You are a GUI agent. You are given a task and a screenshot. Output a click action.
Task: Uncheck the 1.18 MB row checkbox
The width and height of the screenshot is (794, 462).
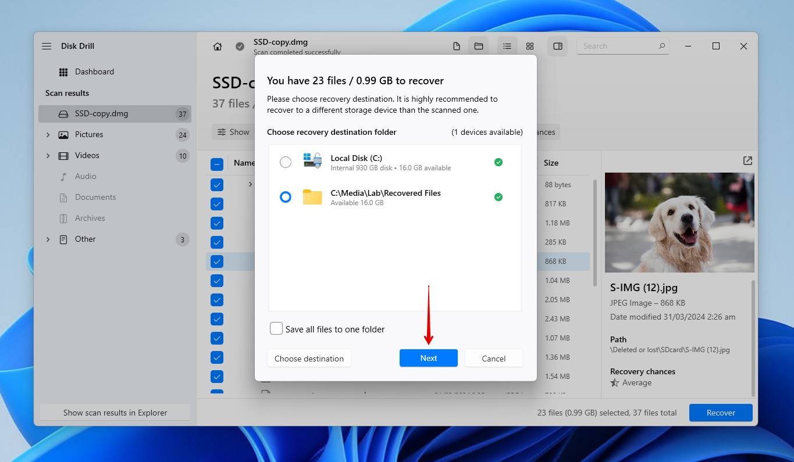(217, 223)
